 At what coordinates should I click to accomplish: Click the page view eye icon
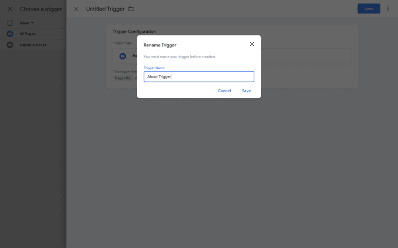pos(122,56)
